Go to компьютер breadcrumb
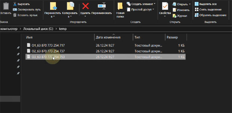Image resolution: width=232 pixels, height=113 pixels. [x=9, y=29]
